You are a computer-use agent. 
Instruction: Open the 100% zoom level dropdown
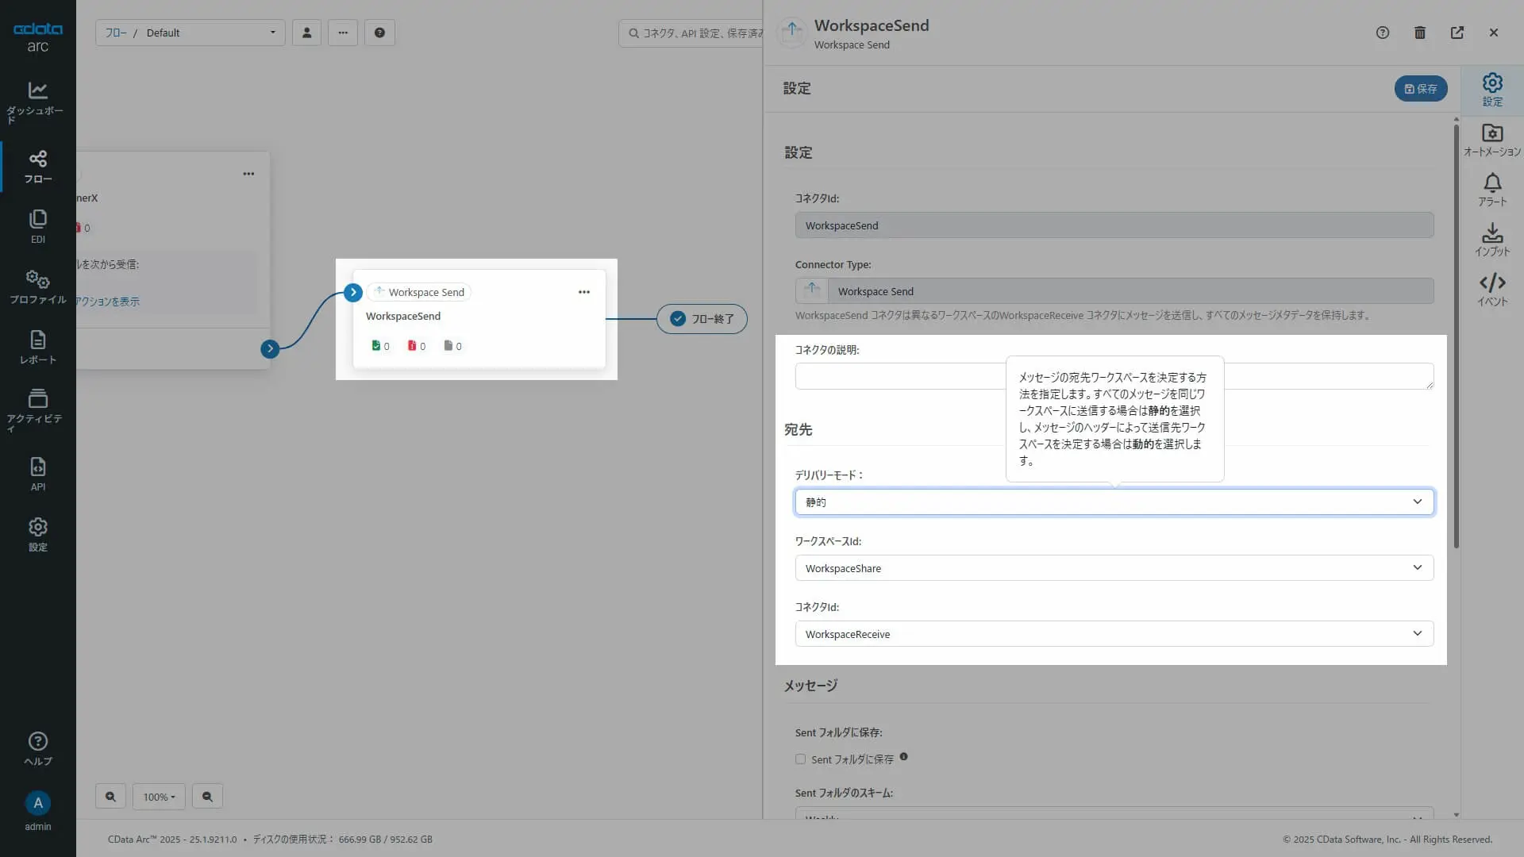pyautogui.click(x=159, y=797)
